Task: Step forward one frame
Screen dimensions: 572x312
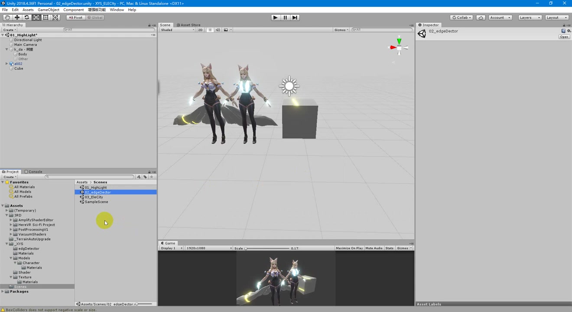Action: tap(295, 17)
